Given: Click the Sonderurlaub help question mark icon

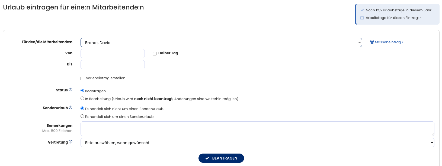Looking at the screenshot, I should coord(71,108).
